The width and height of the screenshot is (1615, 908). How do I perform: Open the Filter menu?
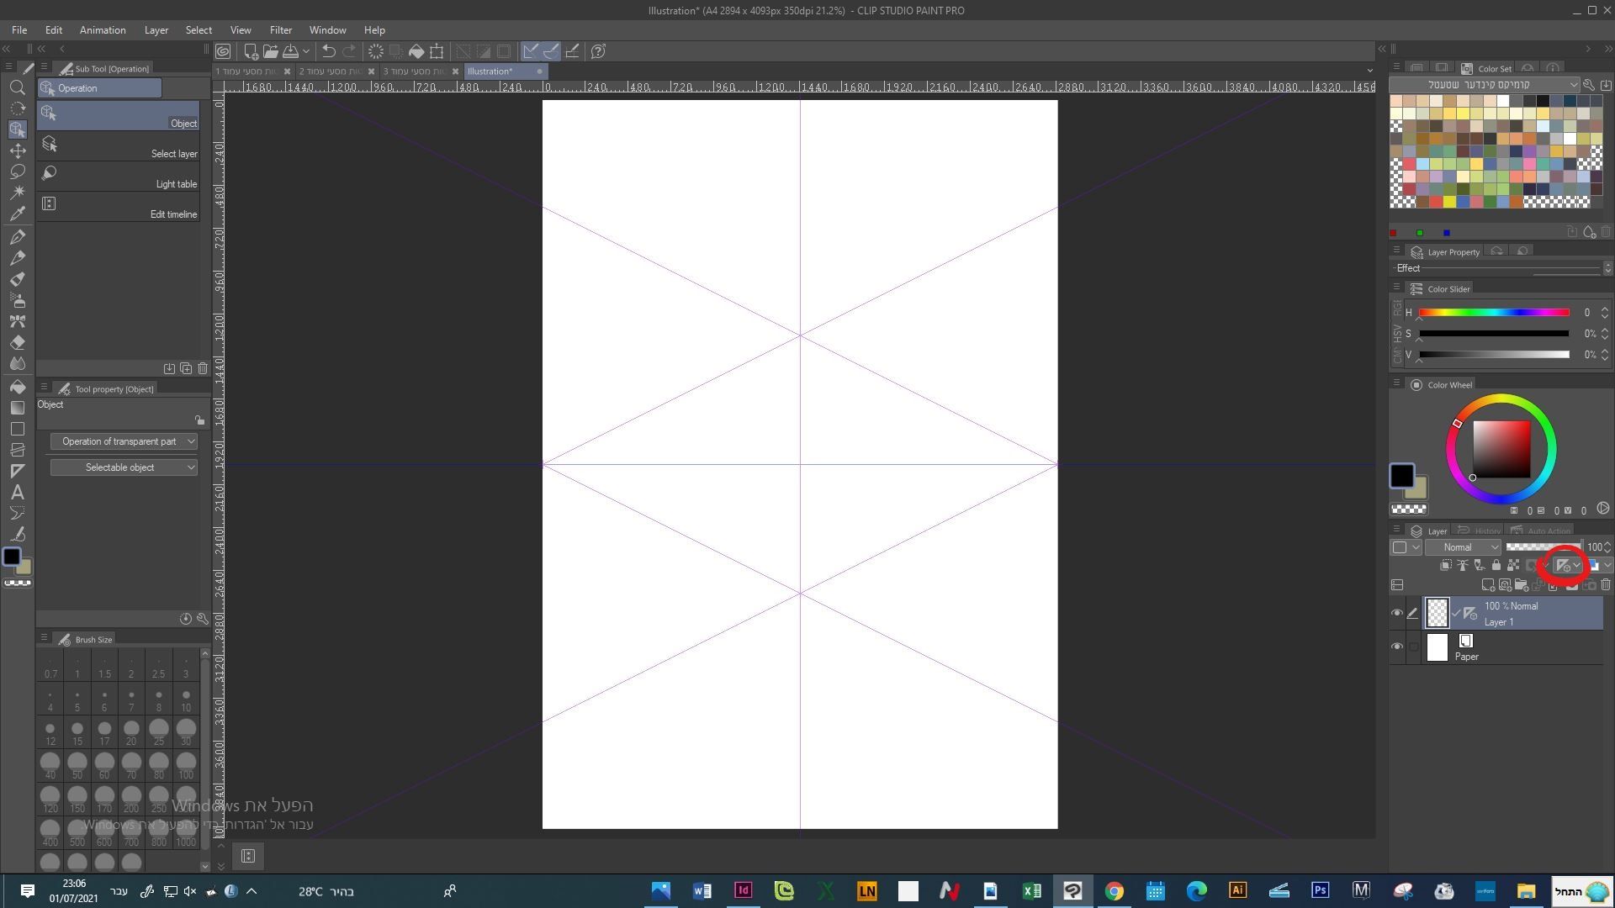pyautogui.click(x=280, y=29)
